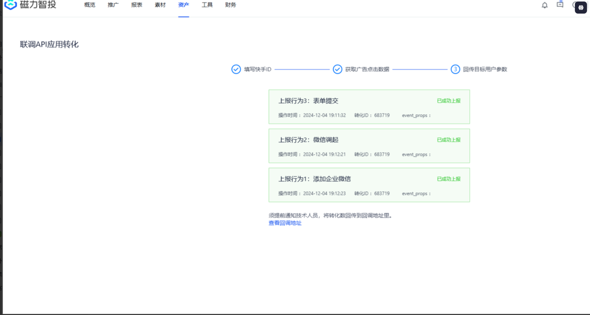Open the 工具 menu
This screenshot has width=590, height=315.
(207, 5)
